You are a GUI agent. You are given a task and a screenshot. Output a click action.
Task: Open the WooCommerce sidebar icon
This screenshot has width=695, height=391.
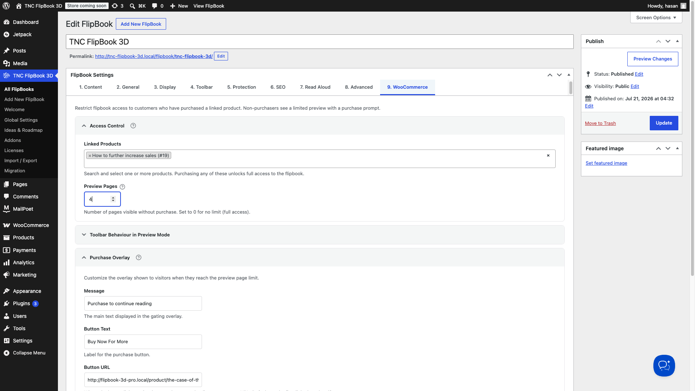click(x=7, y=225)
